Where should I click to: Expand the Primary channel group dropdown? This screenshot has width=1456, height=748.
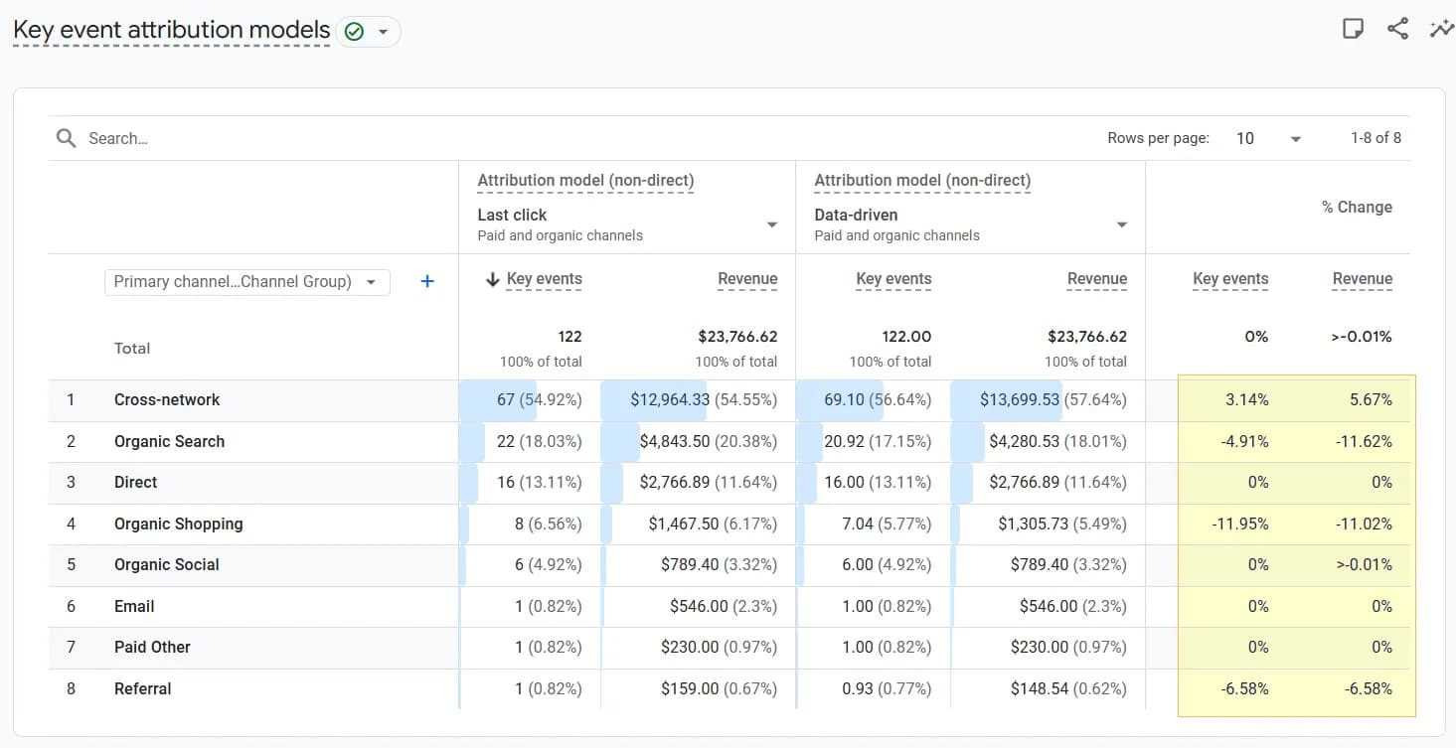click(373, 281)
